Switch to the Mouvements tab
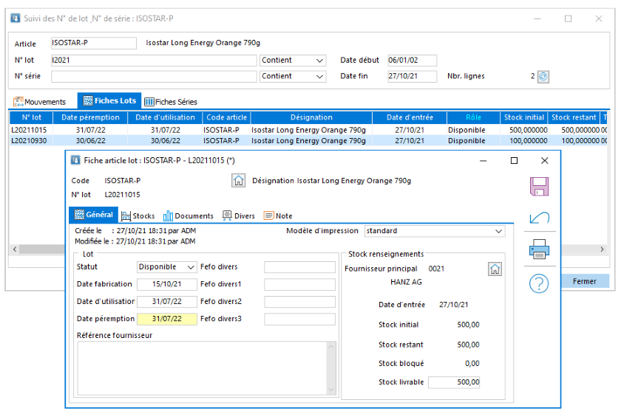This screenshot has width=621, height=414. pyautogui.click(x=40, y=102)
